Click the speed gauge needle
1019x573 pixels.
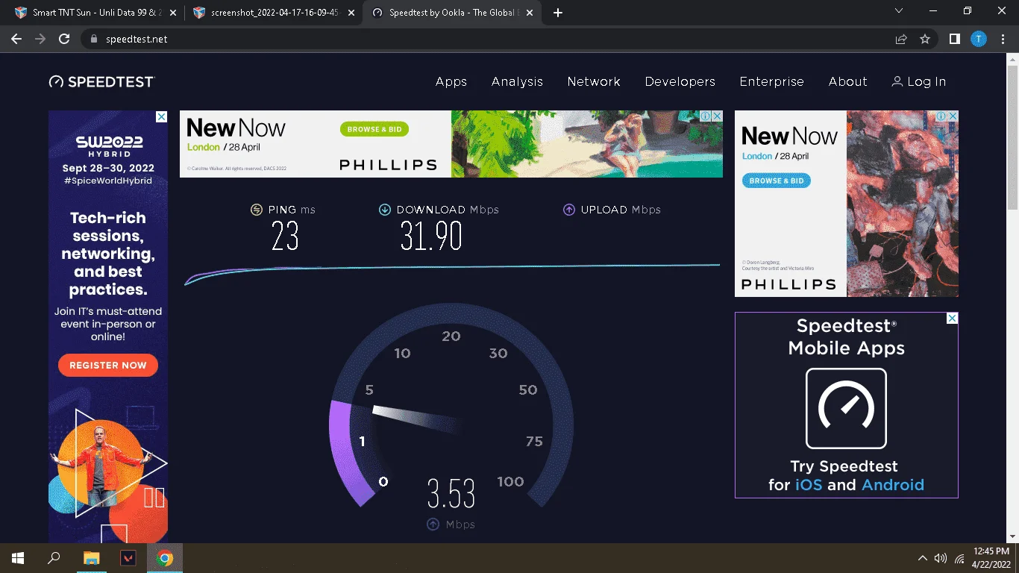click(x=413, y=418)
